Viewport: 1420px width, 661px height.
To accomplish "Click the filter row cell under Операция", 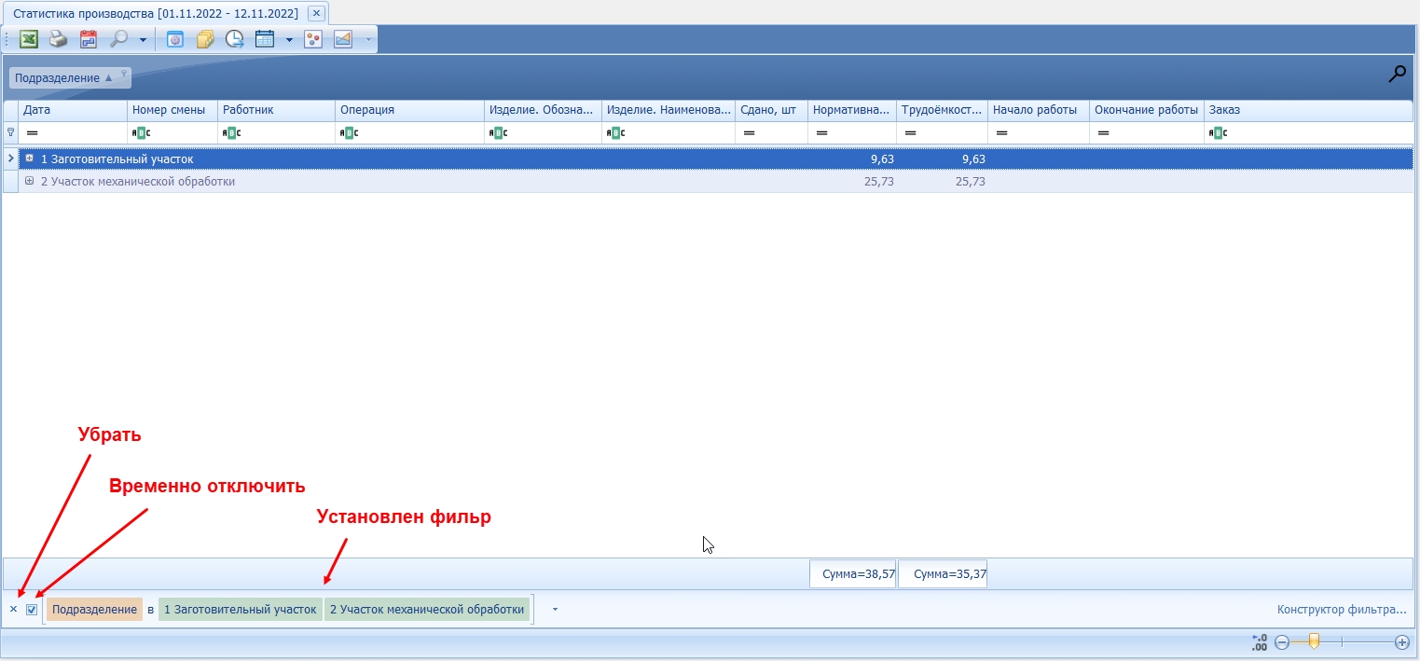I will (x=409, y=133).
